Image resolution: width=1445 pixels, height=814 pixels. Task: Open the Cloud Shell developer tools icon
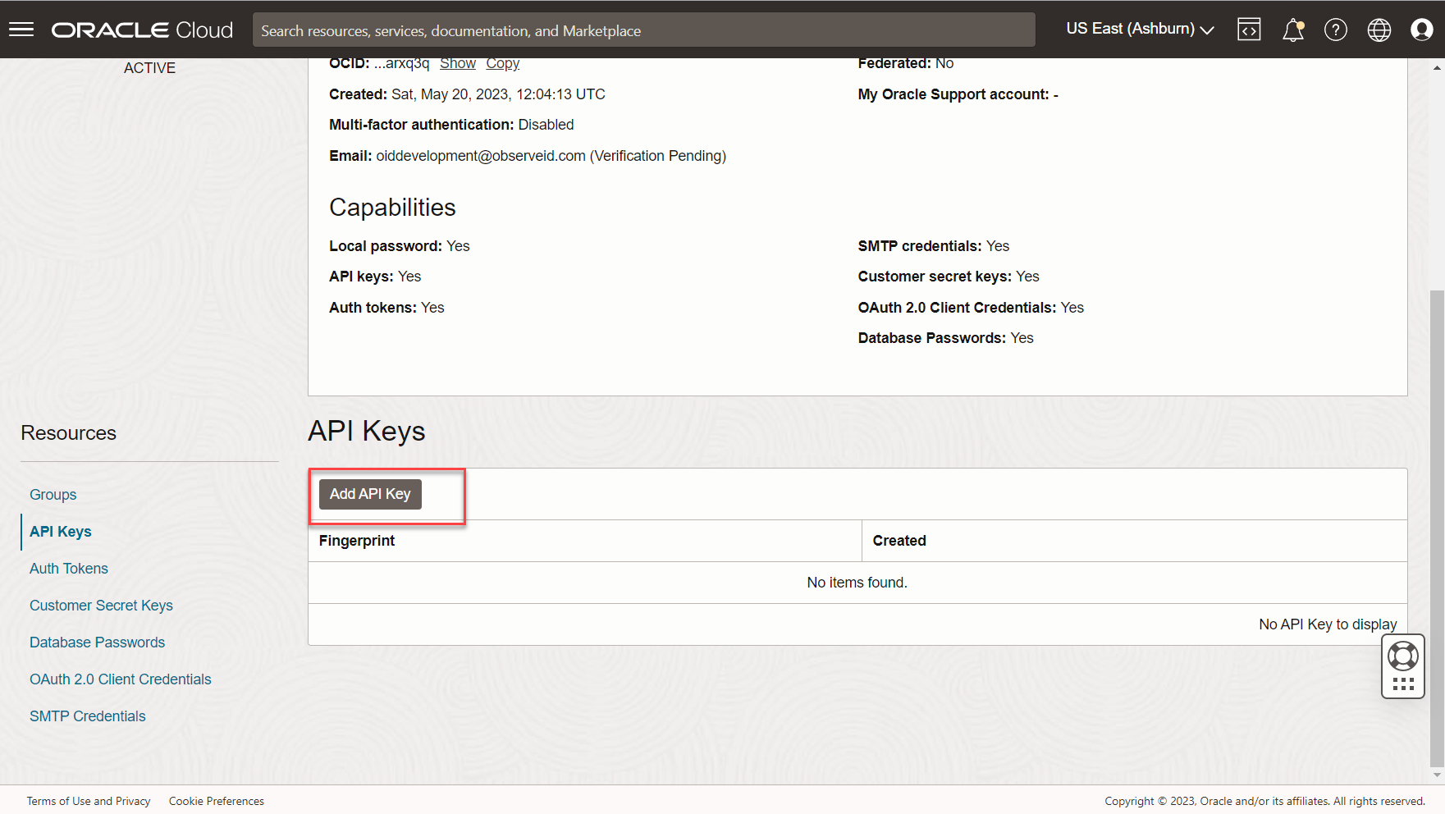pos(1249,30)
